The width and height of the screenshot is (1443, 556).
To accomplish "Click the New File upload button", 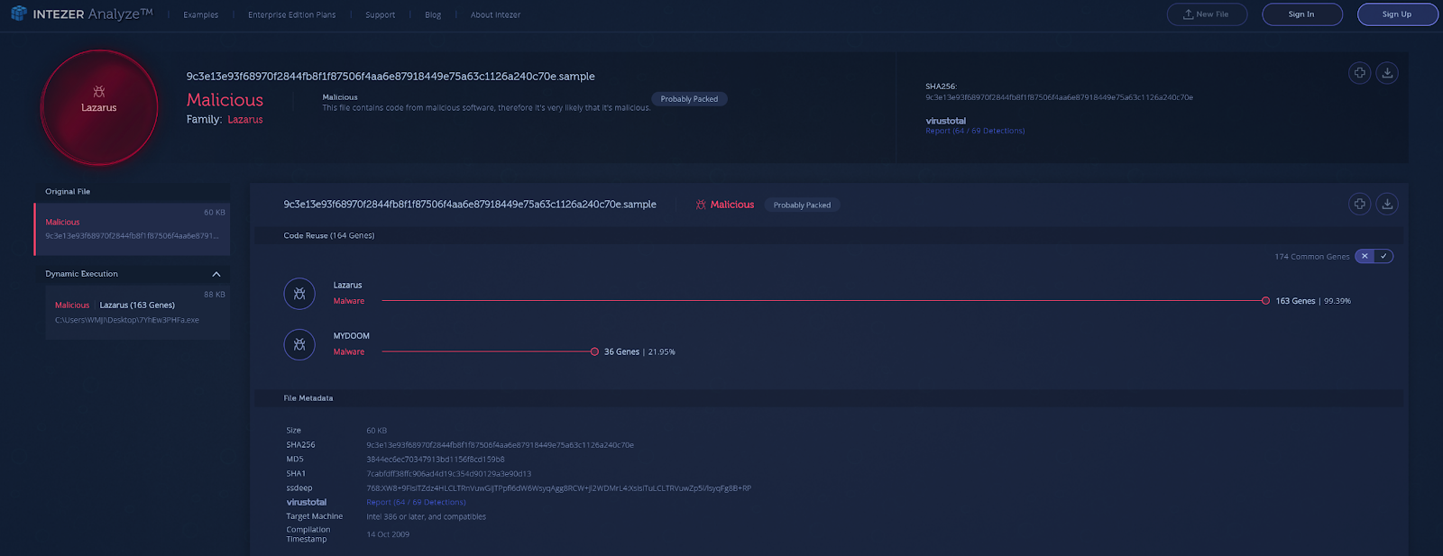I will (1206, 14).
